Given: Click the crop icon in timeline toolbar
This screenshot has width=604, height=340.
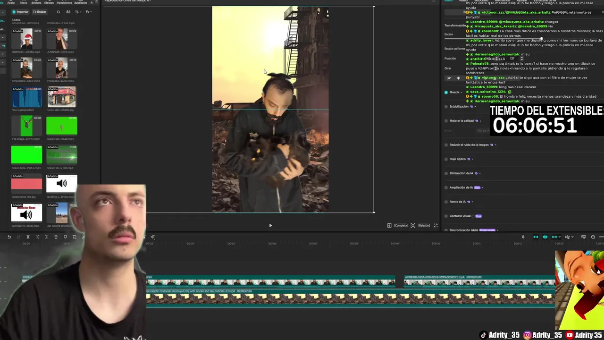Looking at the screenshot, I should click(74, 237).
